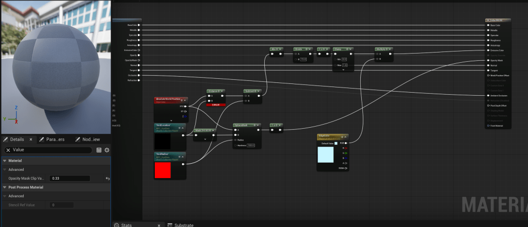Close the Details tab
The height and width of the screenshot is (227, 528).
click(30, 139)
